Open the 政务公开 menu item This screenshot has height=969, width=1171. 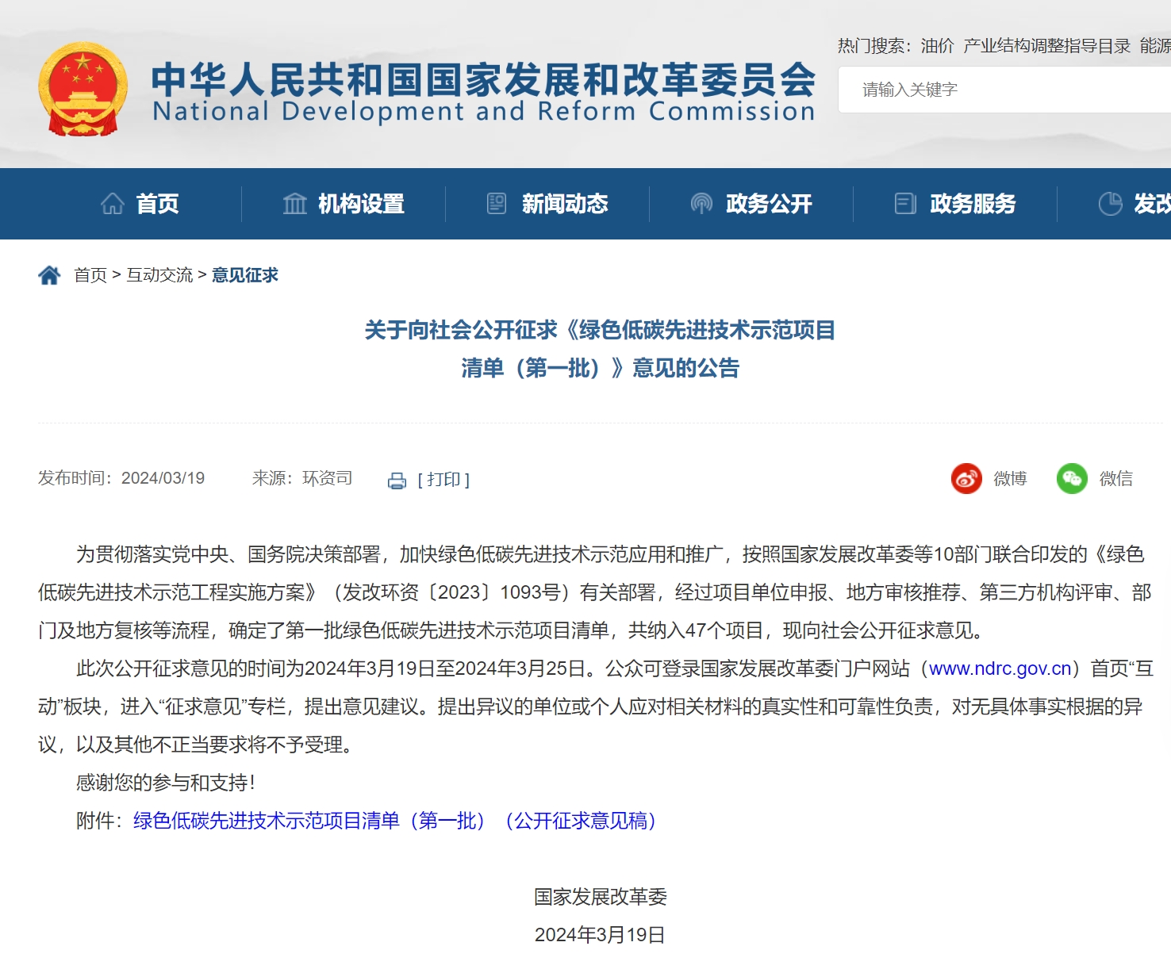[769, 204]
